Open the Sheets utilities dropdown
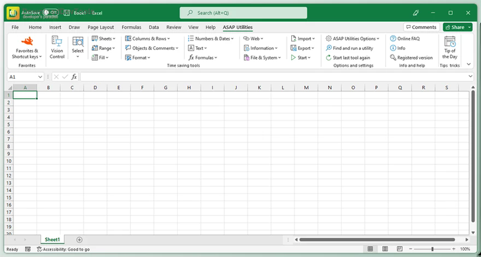This screenshot has height=257, width=481. click(103, 38)
